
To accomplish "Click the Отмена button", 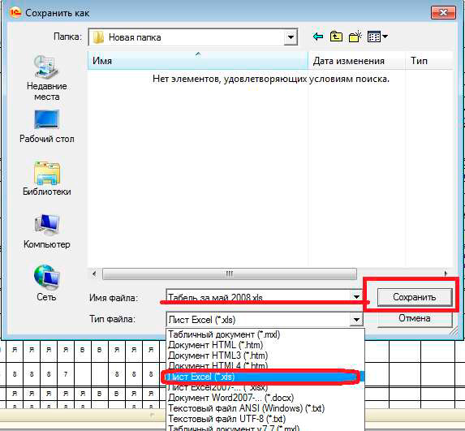I will (415, 318).
